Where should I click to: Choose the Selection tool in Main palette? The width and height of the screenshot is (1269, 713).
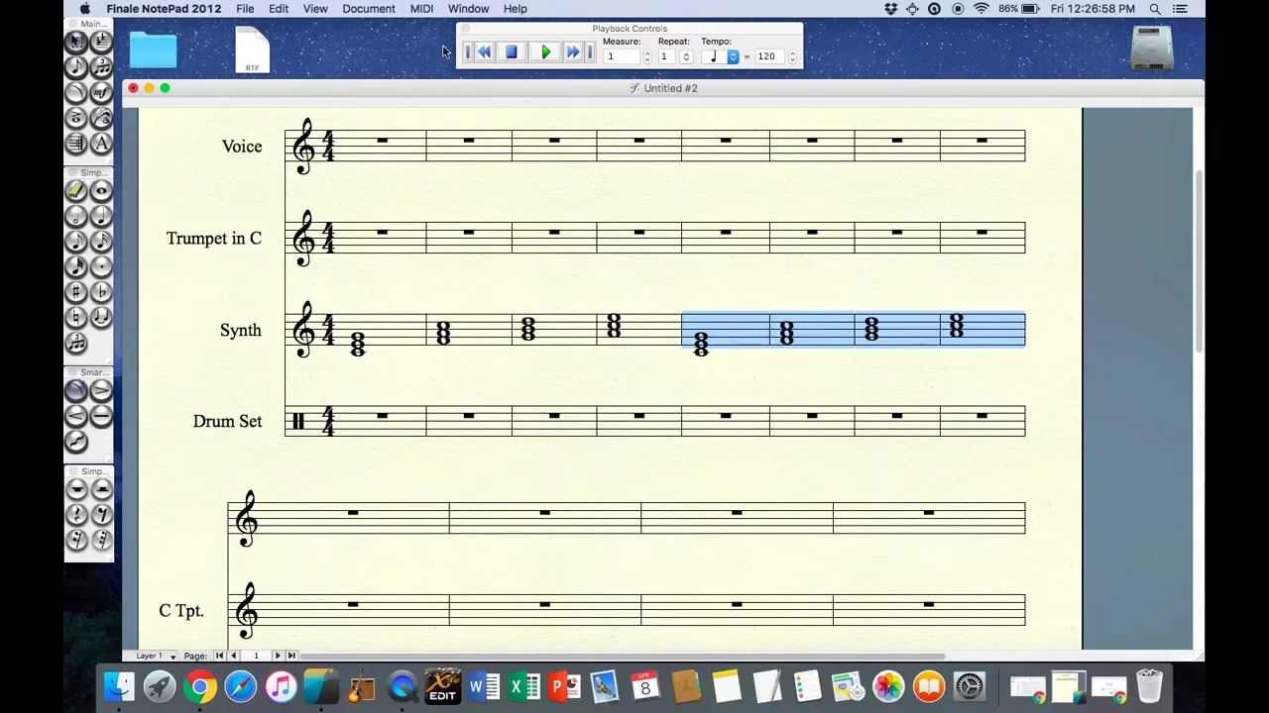[76, 42]
